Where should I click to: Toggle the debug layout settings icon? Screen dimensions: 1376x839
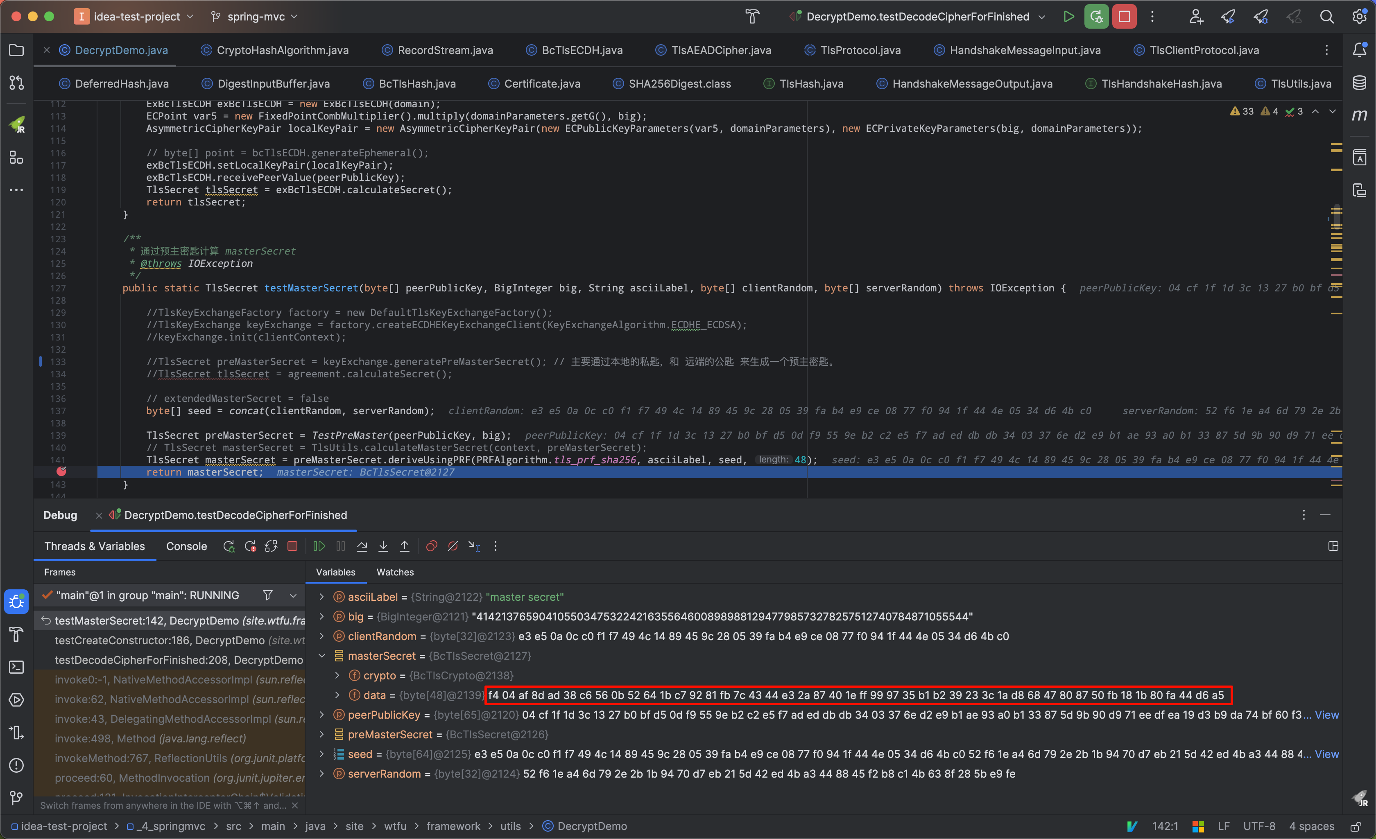1333,546
